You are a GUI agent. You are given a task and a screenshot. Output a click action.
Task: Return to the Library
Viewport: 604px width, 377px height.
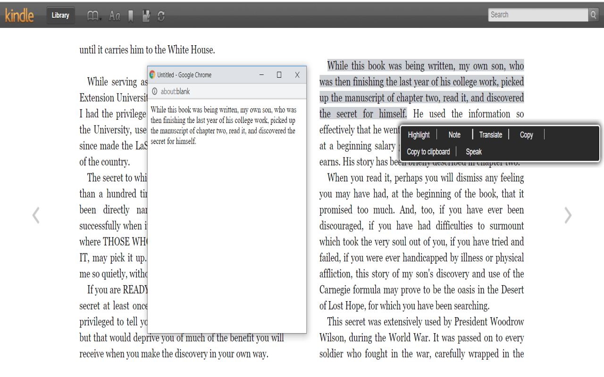(60, 15)
